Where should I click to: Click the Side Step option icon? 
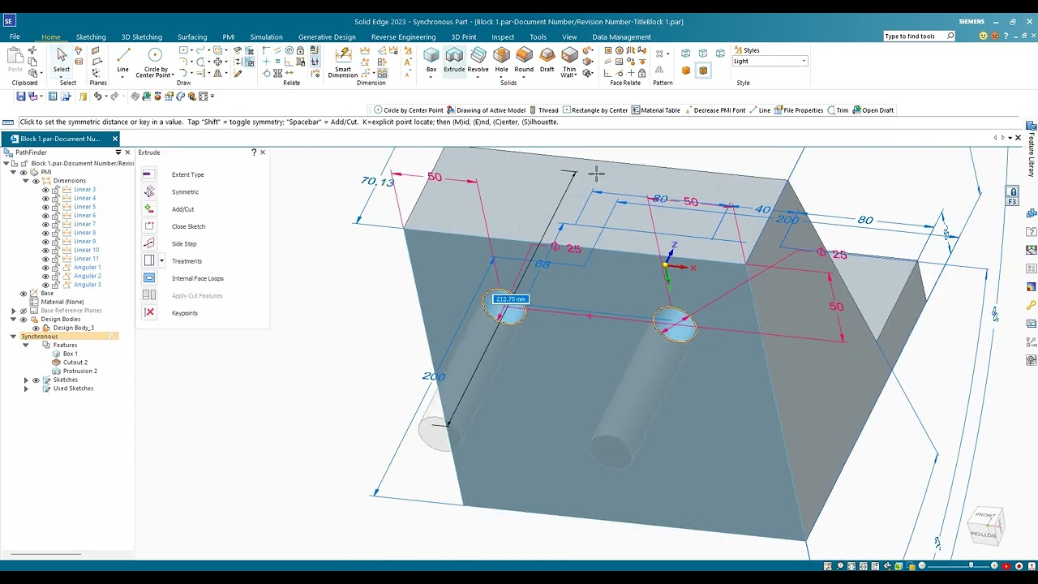[148, 243]
